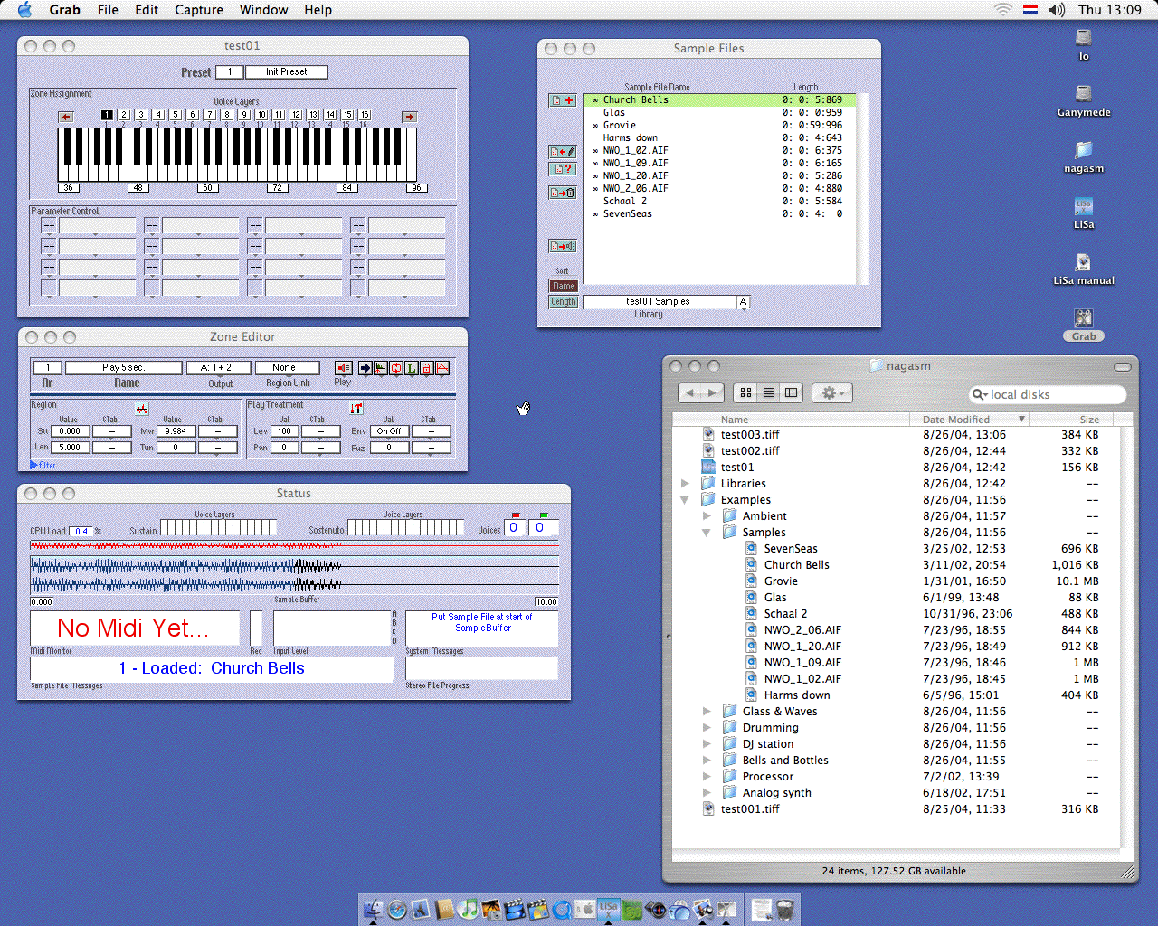Click the sample file info question-mark icon
The height and width of the screenshot is (926, 1158).
click(x=563, y=169)
